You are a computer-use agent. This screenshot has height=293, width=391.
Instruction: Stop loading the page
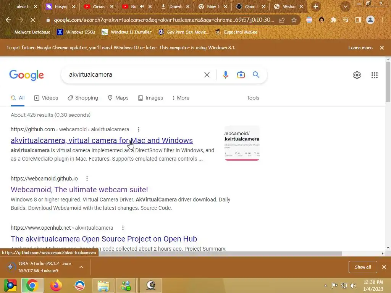coord(33,20)
